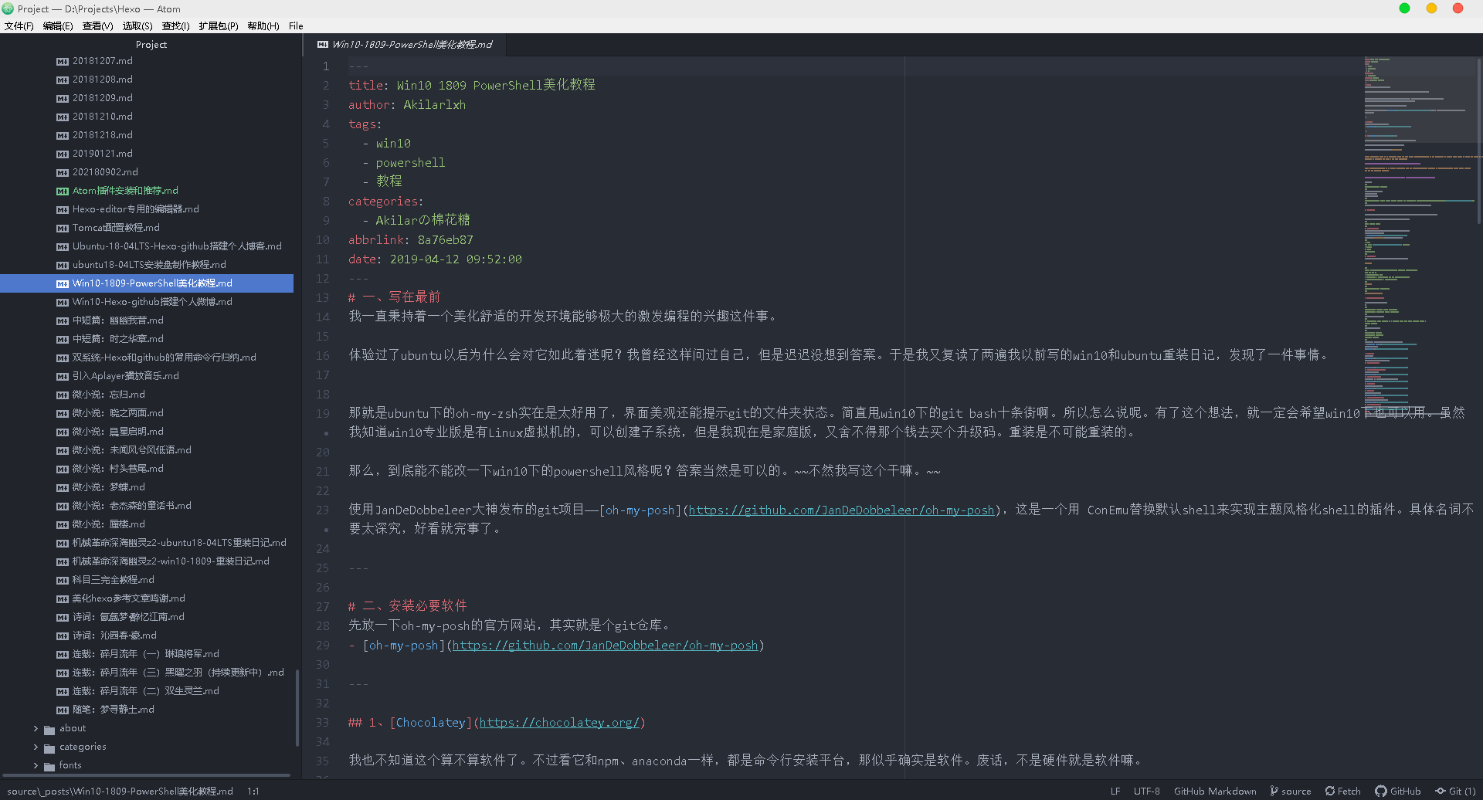Click the folder icon next to categories

[x=49, y=747]
